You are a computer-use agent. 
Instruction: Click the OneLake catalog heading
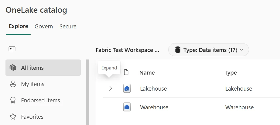tap(36, 10)
